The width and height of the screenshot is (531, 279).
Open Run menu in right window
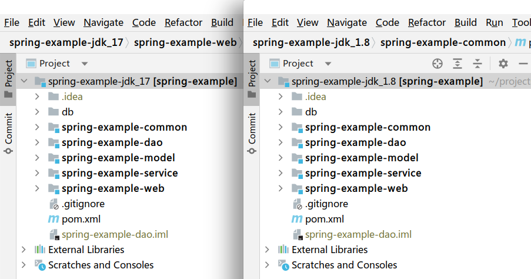pos(495,23)
